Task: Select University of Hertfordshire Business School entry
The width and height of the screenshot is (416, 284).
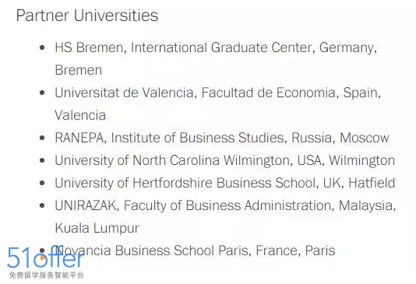Action: 225,183
